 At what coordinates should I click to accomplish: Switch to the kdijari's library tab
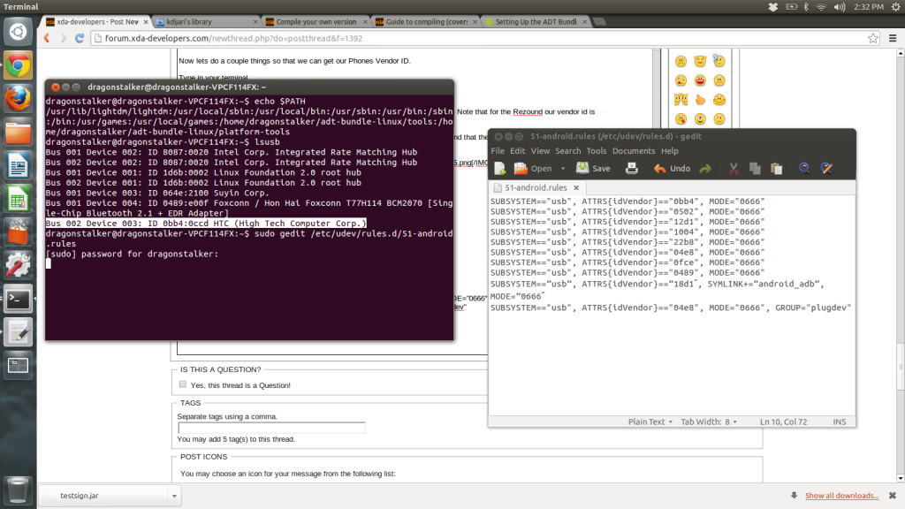[206, 22]
